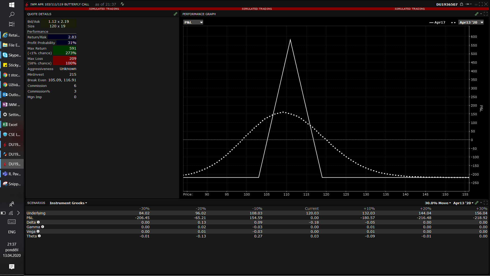Switch to OneNote IWM taskbar item
The width and height of the screenshot is (490, 276).
12,105
